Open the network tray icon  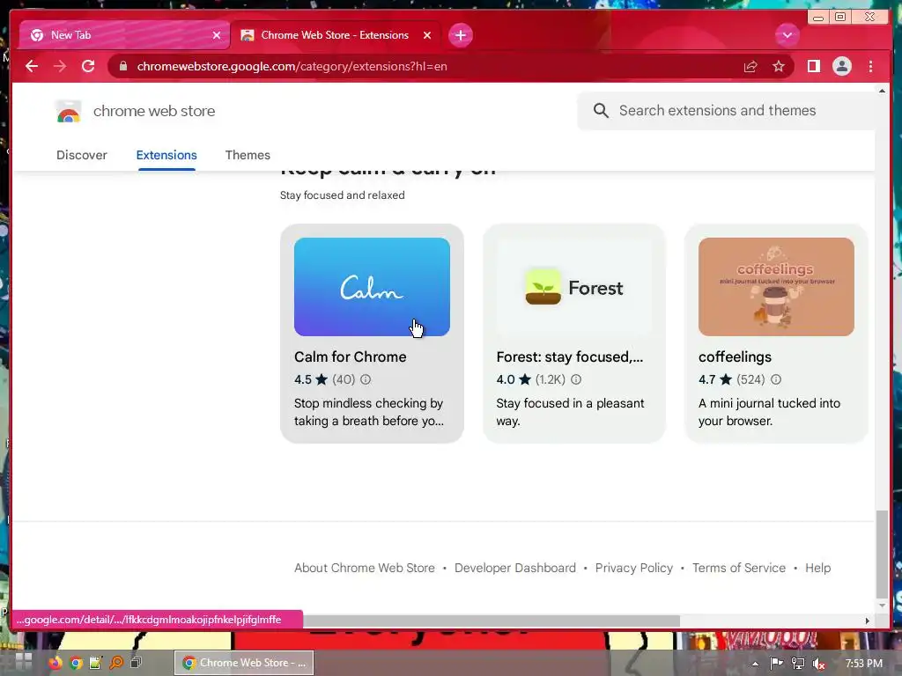pyautogui.click(x=798, y=664)
